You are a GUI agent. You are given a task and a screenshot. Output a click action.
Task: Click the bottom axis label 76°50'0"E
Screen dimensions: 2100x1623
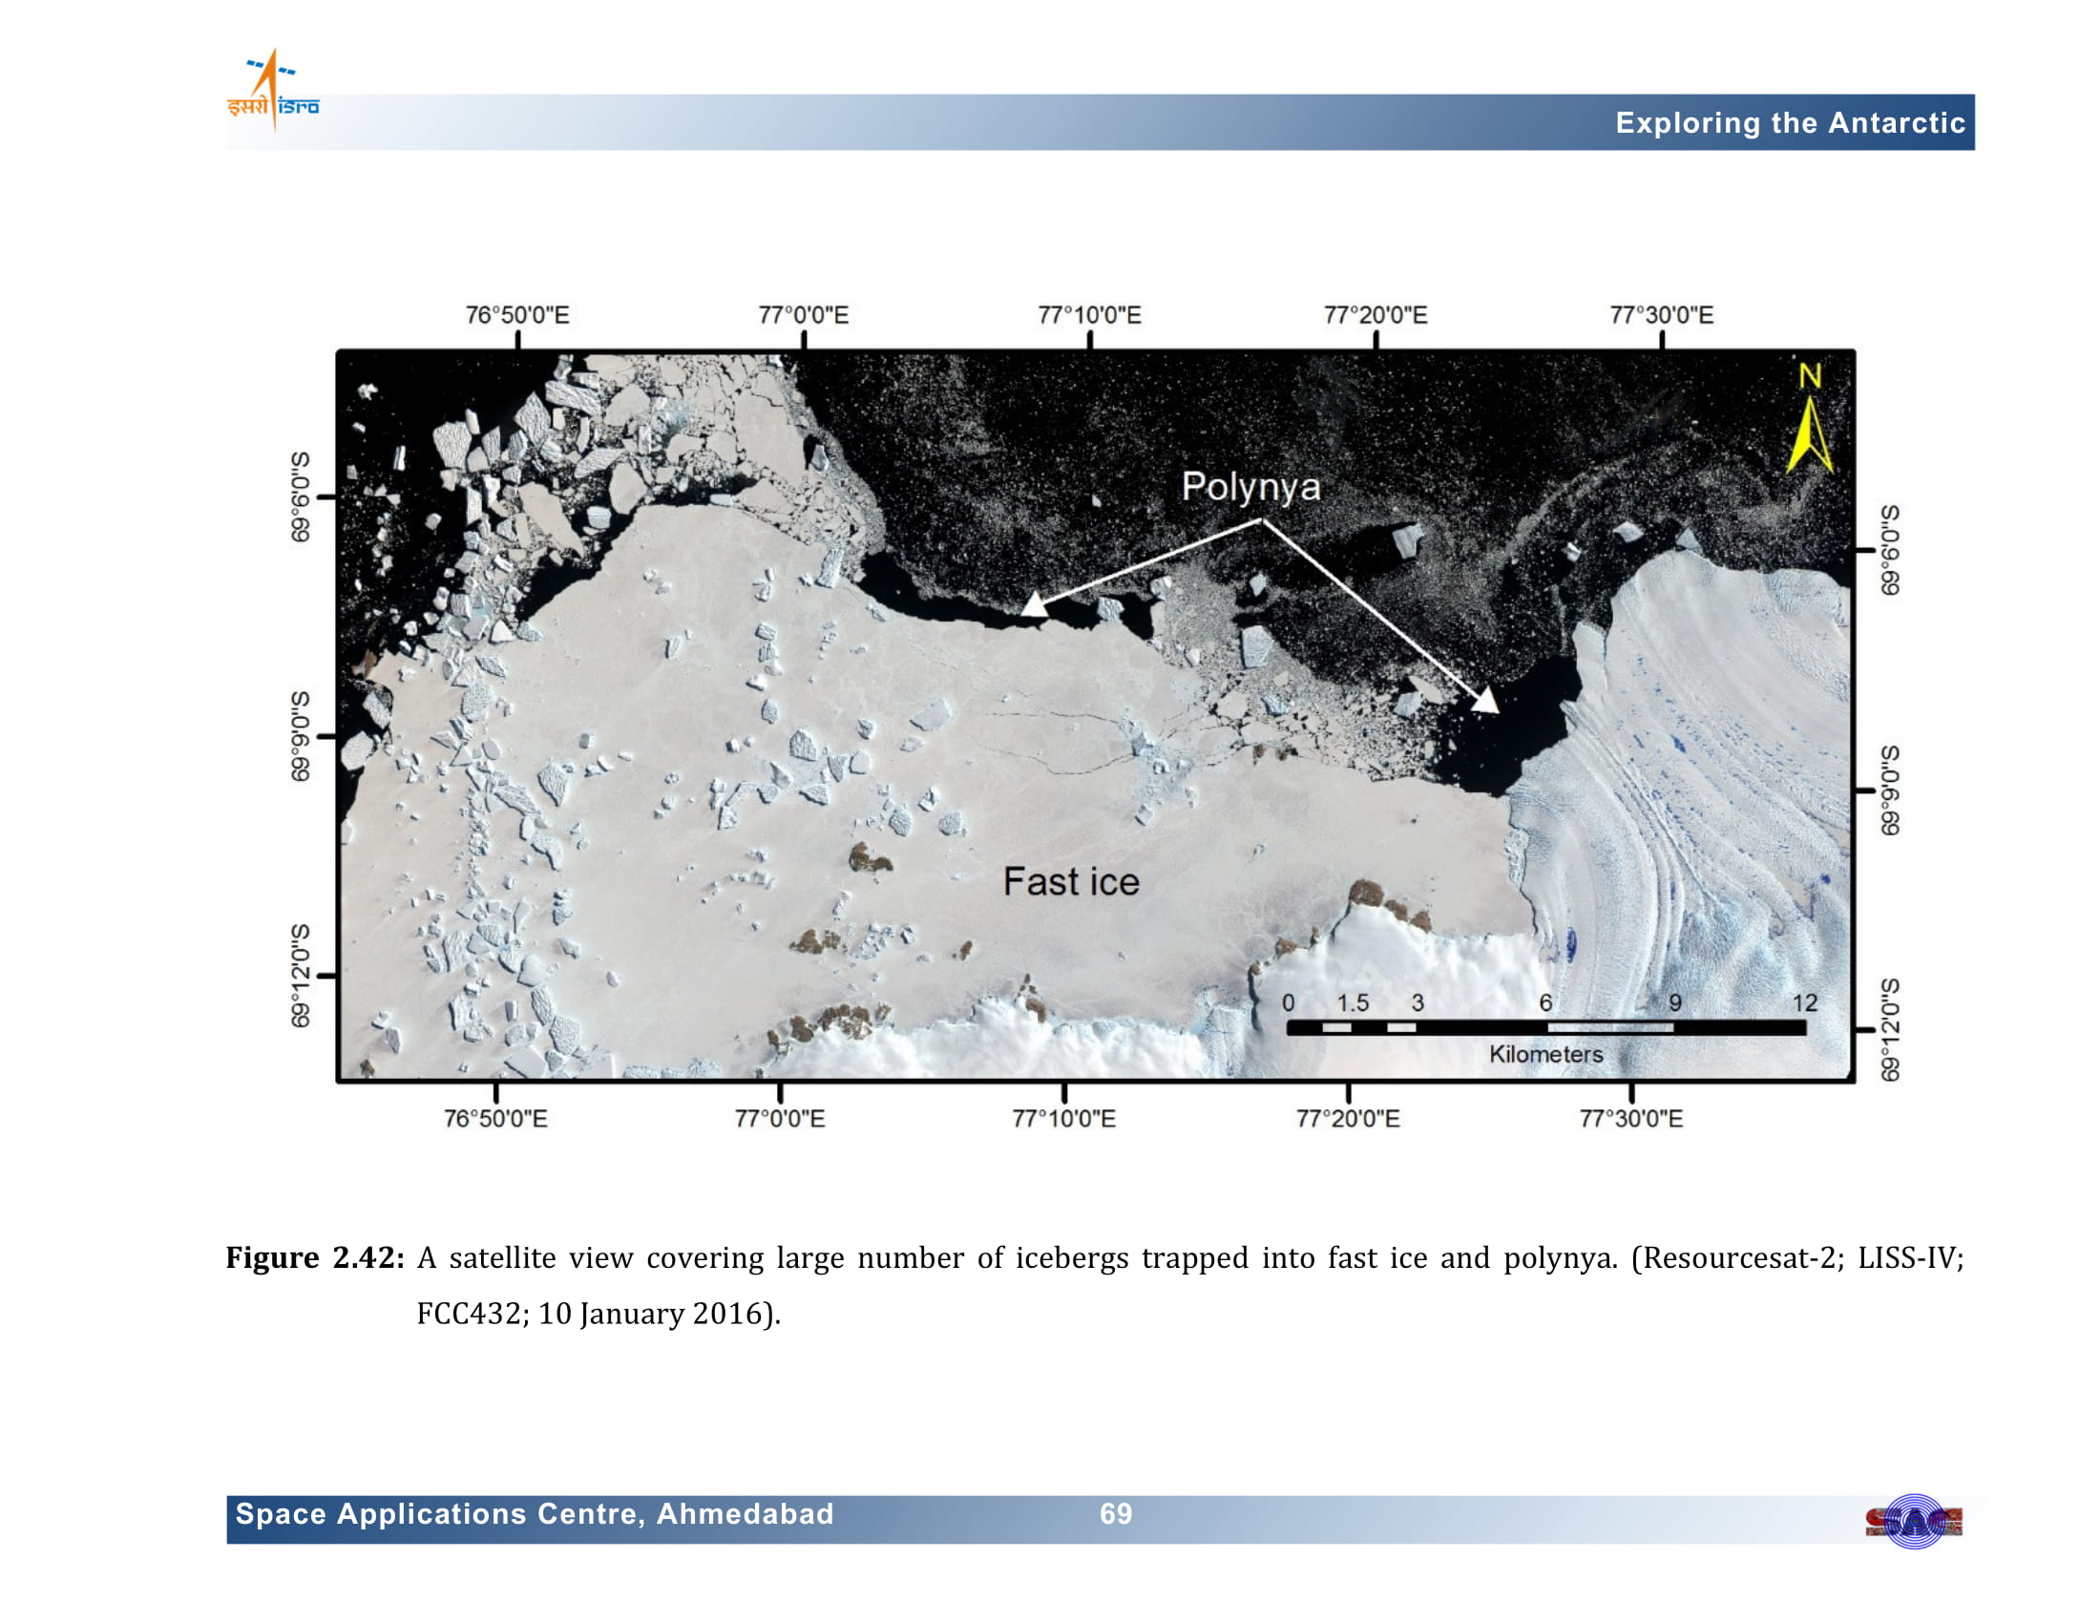(495, 1118)
